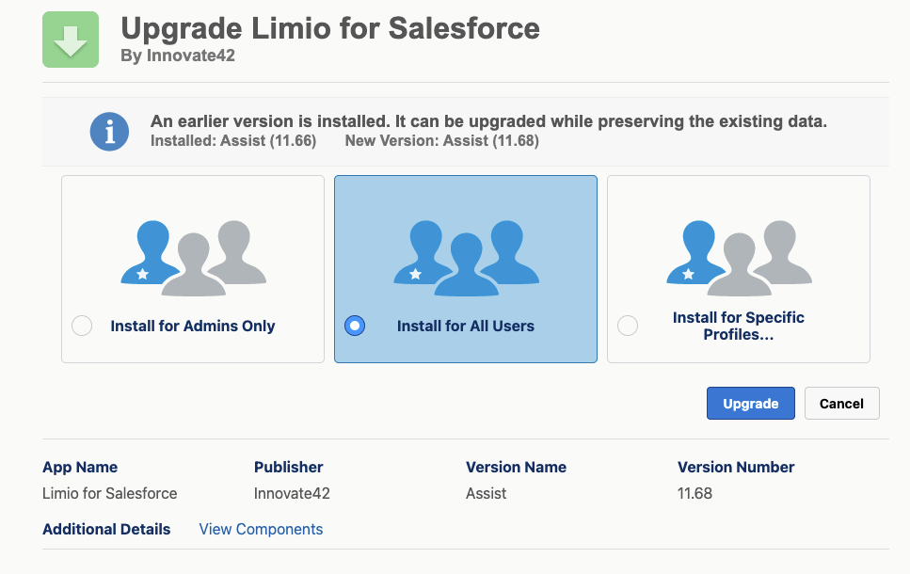This screenshot has height=574, width=910.
Task: Click the green download package icon
Action: (71, 40)
